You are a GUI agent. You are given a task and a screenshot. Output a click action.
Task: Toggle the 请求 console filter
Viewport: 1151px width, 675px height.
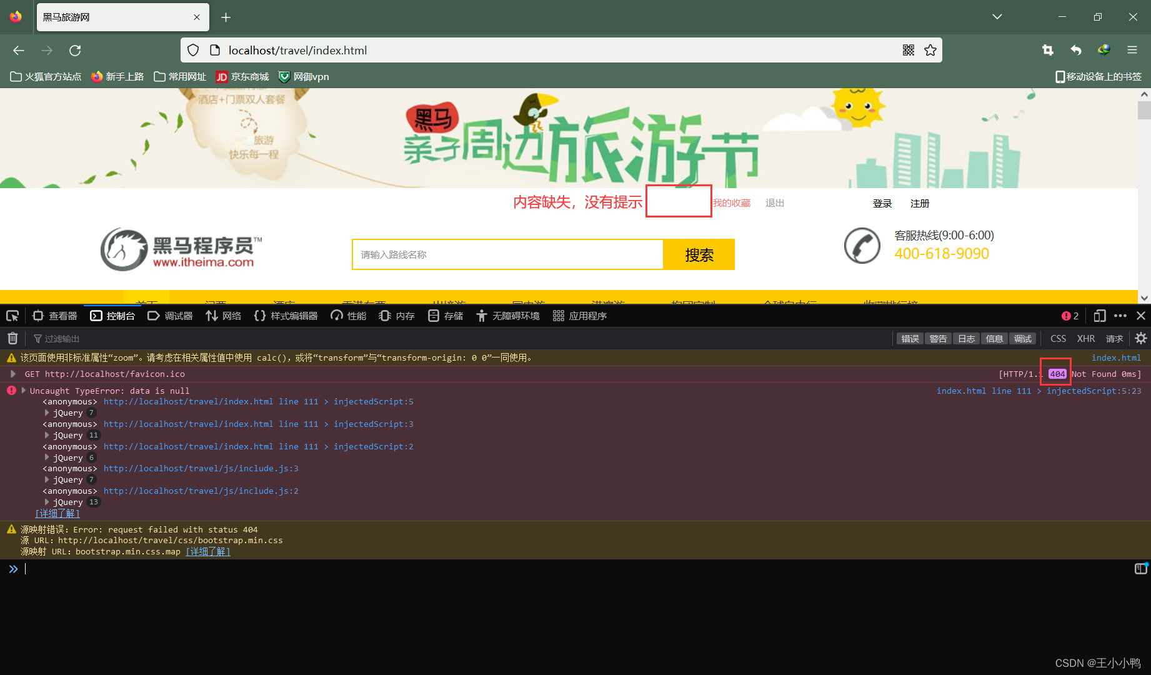1114,338
